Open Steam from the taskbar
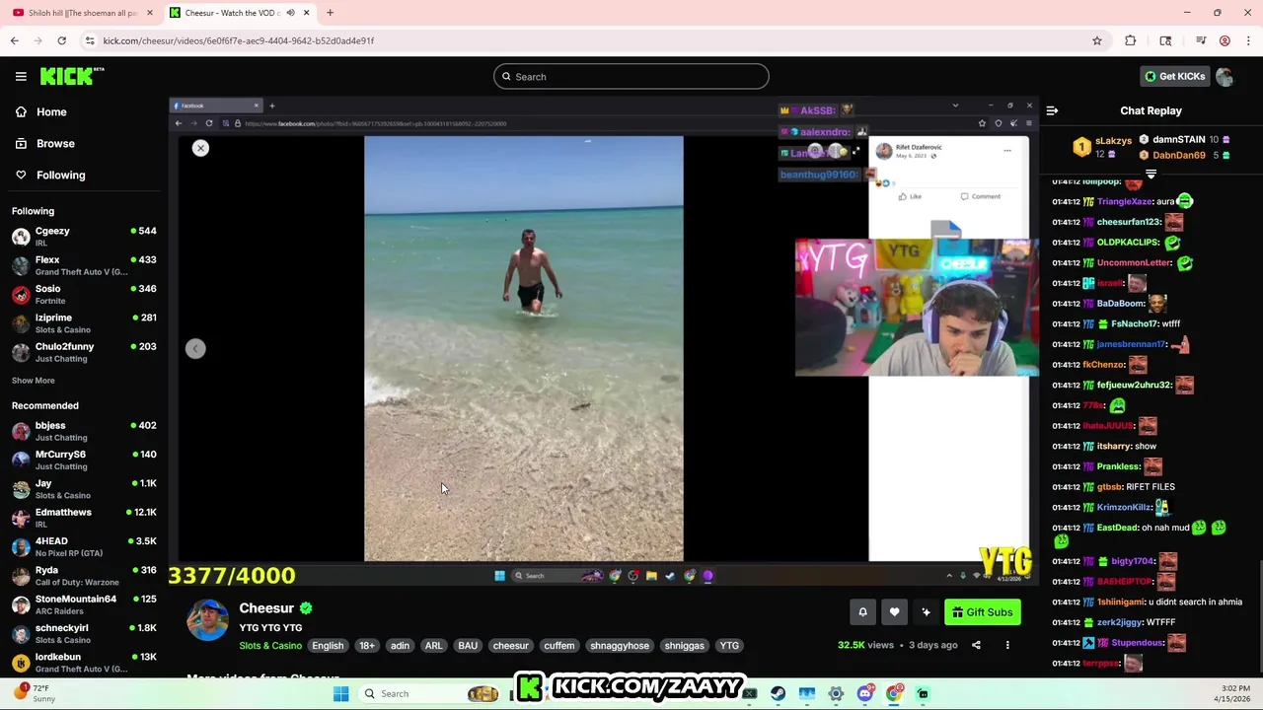Image resolution: width=1263 pixels, height=710 pixels. (x=779, y=694)
